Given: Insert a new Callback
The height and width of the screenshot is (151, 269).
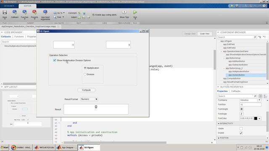Looking at the screenshot, I should pyautogui.click(x=15, y=14).
